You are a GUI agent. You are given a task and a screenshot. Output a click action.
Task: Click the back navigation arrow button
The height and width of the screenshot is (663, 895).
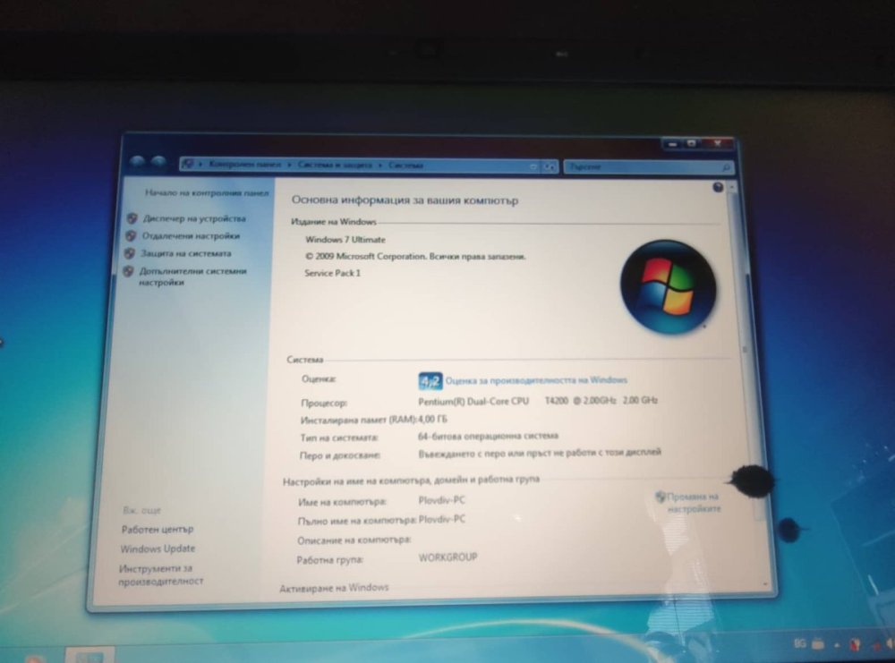coord(138,163)
